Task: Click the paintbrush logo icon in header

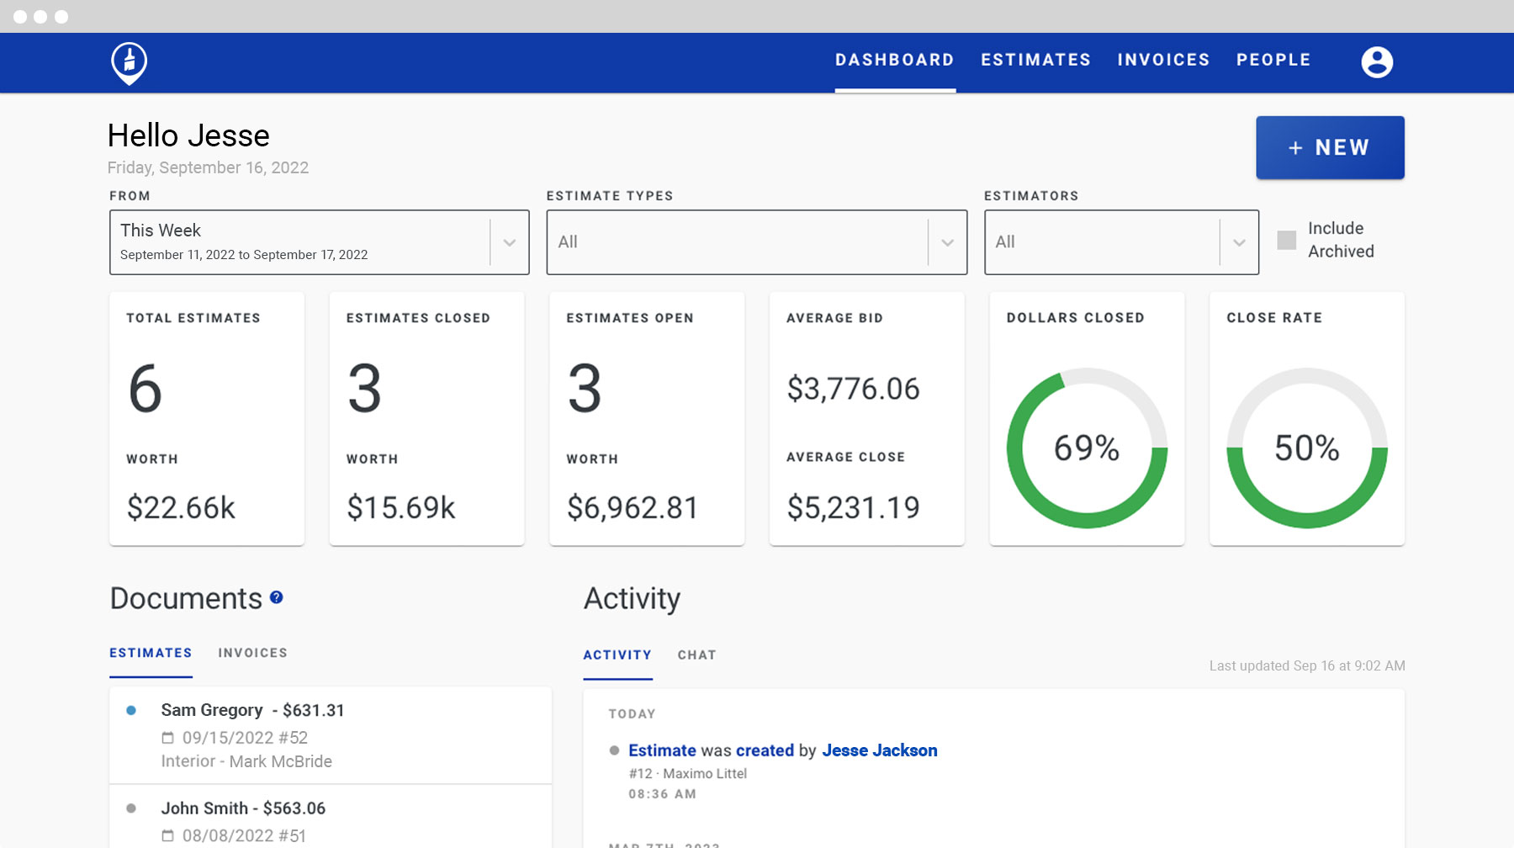Action: [130, 63]
